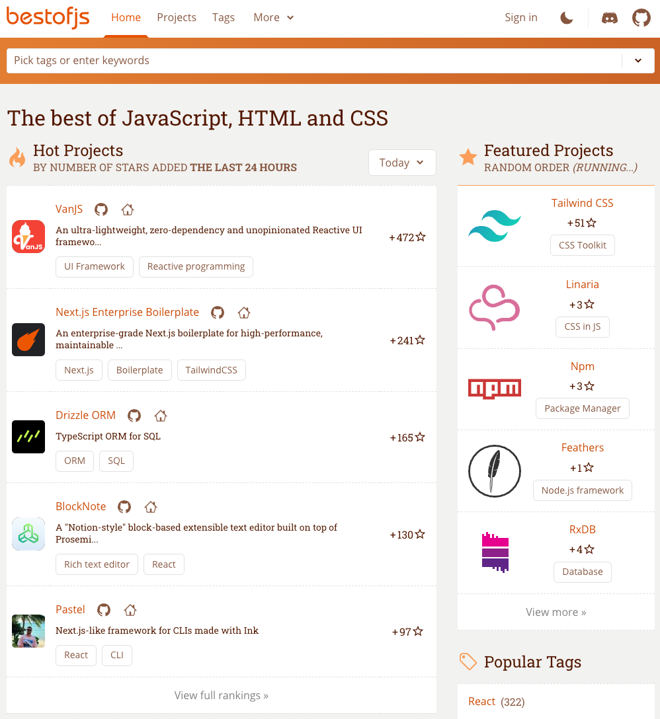660x719 pixels.
Task: Select the Package Manager tag
Action: coord(583,408)
